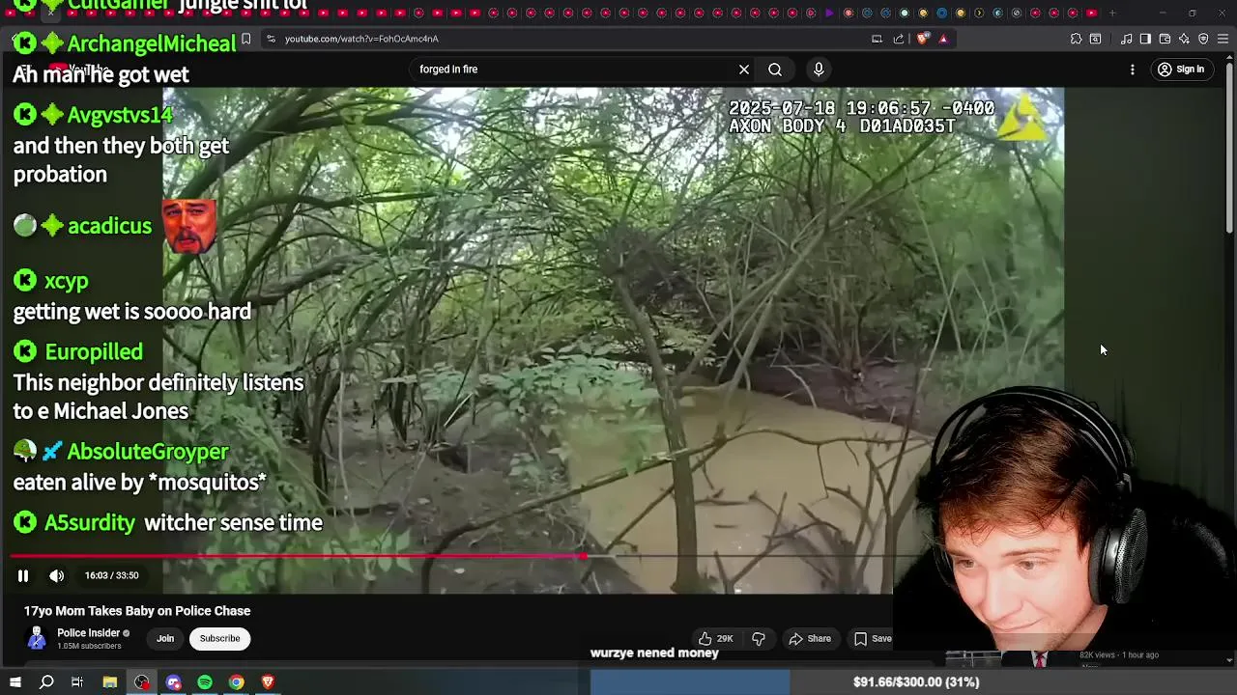Screen dimensions: 1237x695
Task: Open the Police Insider channel avatar
Action: [37, 638]
